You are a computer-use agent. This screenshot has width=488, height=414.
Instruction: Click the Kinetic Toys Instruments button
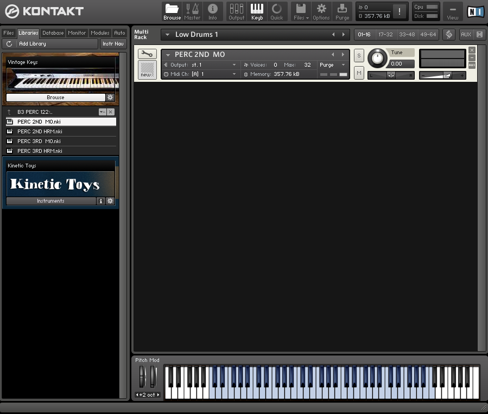pyautogui.click(x=51, y=201)
